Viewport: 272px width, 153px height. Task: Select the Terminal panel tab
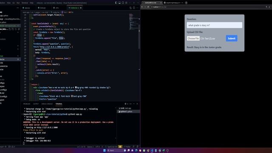click(x=59, y=104)
